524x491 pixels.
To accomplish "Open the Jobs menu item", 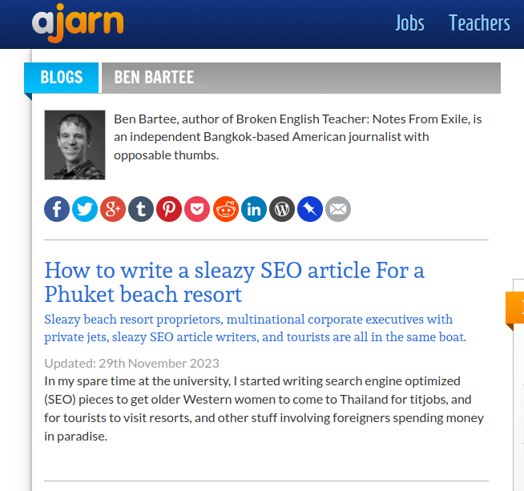I will point(409,23).
